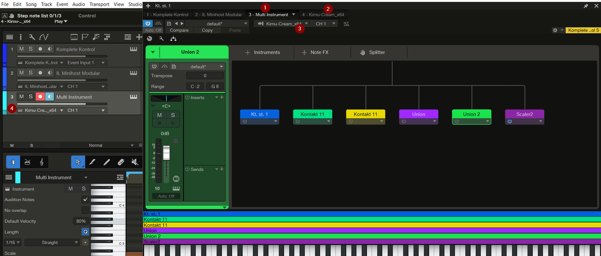Open gear settings beside Komplete label
The image size is (601, 256).
[x=555, y=30]
